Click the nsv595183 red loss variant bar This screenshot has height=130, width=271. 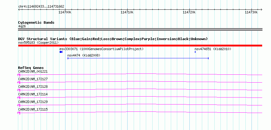(x=140, y=46)
